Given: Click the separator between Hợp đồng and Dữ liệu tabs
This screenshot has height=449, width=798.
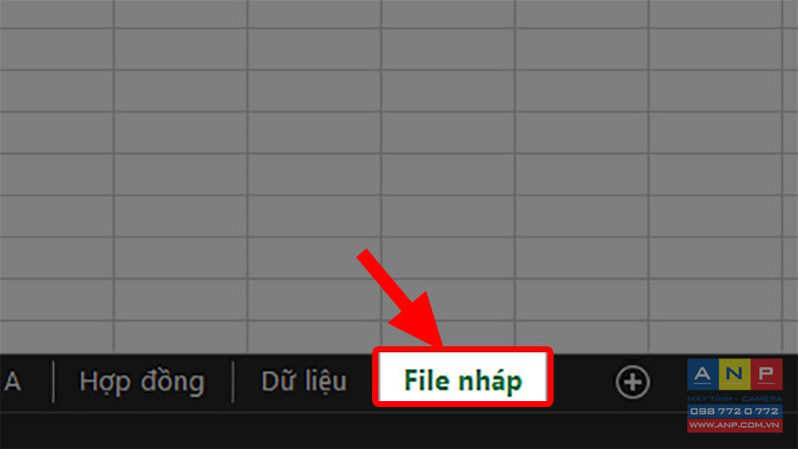Looking at the screenshot, I should [x=233, y=382].
